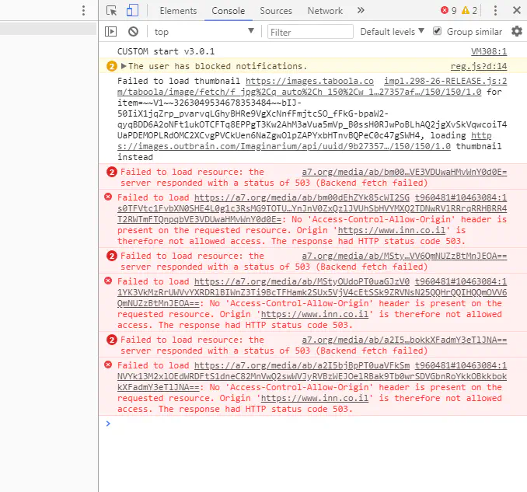Show the console sidebar
Image resolution: width=527 pixels, height=492 pixels.
coord(111,32)
